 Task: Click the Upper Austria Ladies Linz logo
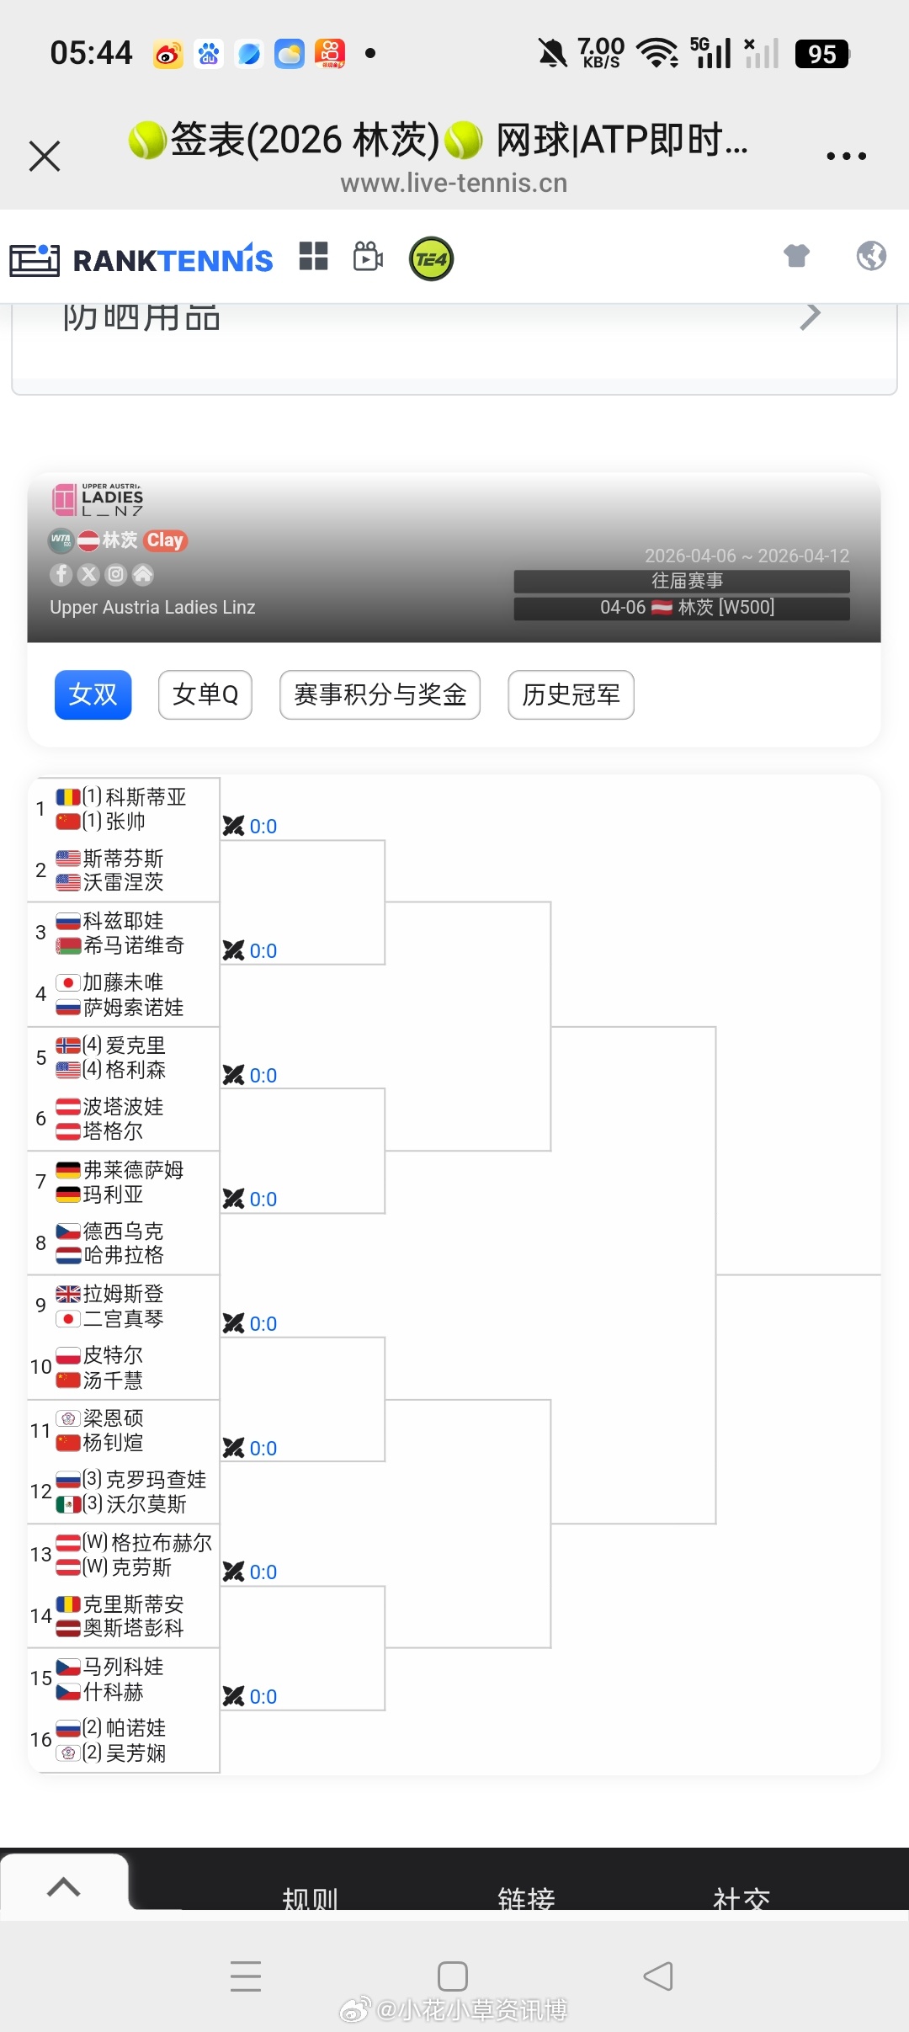[x=95, y=498]
